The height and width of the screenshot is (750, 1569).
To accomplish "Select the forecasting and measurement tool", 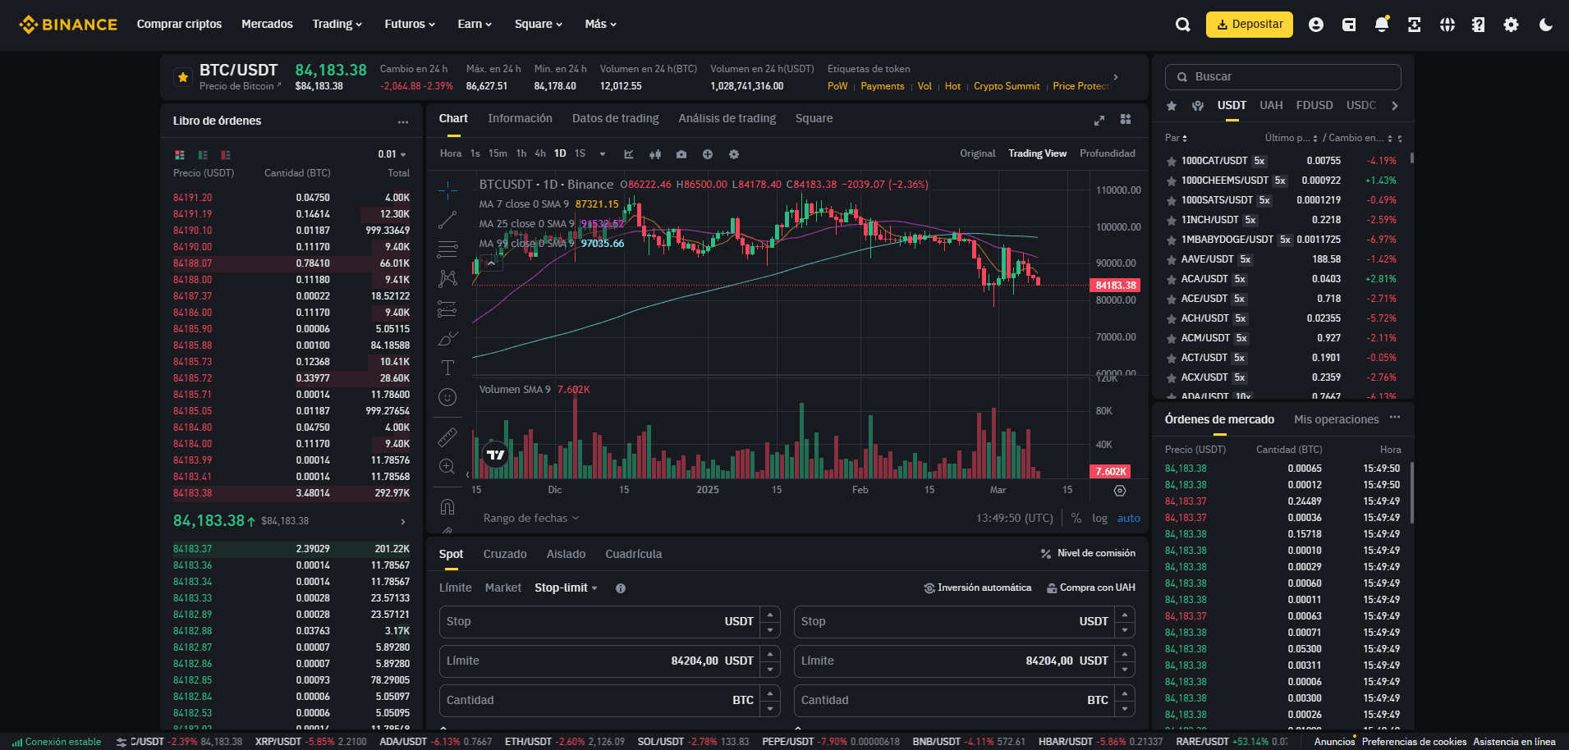I will [x=447, y=309].
